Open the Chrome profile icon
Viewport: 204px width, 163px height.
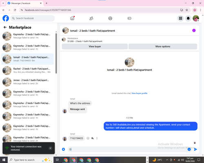pos(195,10)
